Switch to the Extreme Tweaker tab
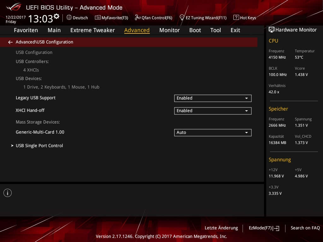The image size is (323, 242). click(x=92, y=30)
